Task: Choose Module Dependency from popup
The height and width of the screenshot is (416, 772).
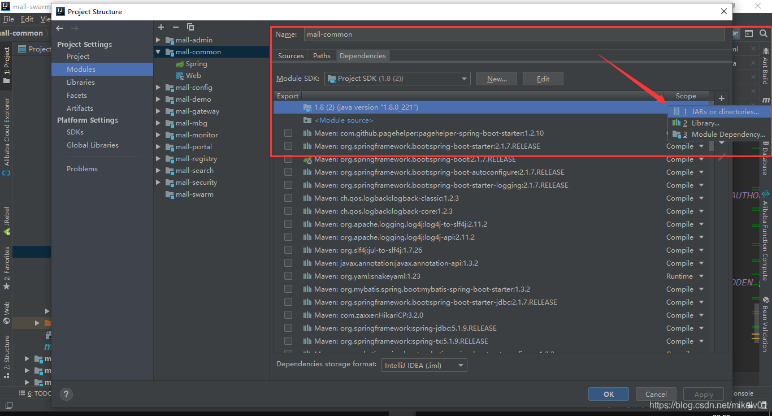Action: click(719, 135)
